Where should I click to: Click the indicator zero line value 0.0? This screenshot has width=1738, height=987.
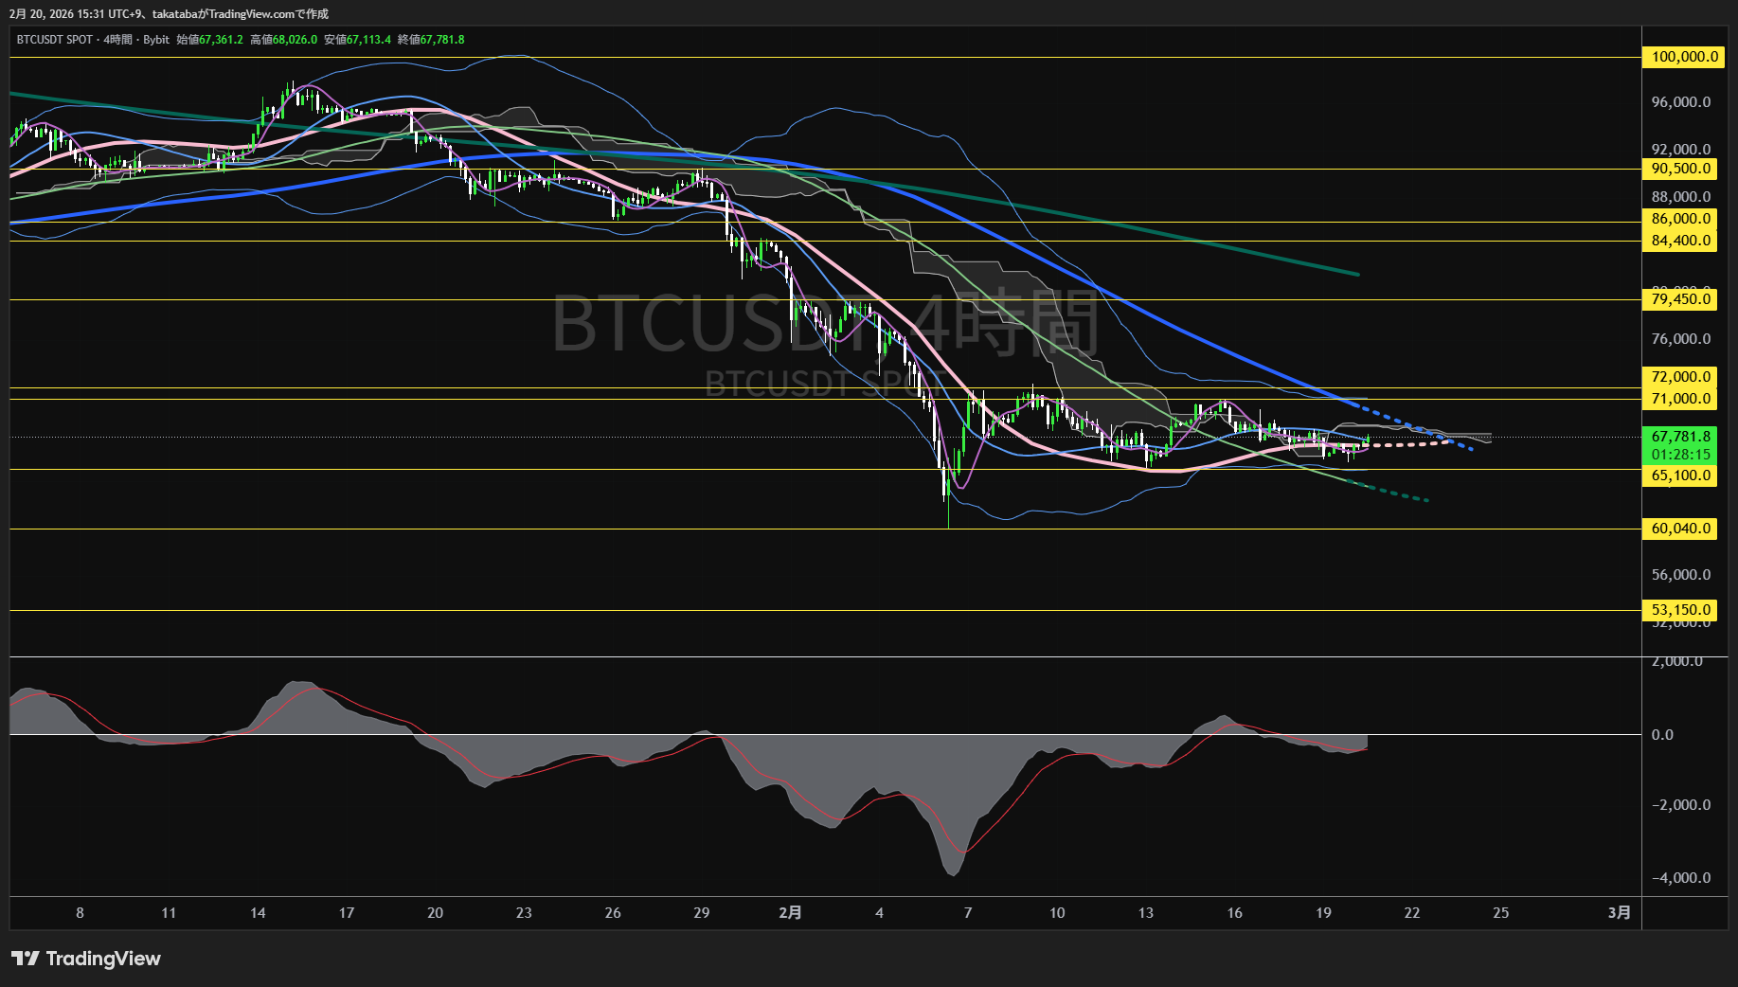[x=1662, y=735]
